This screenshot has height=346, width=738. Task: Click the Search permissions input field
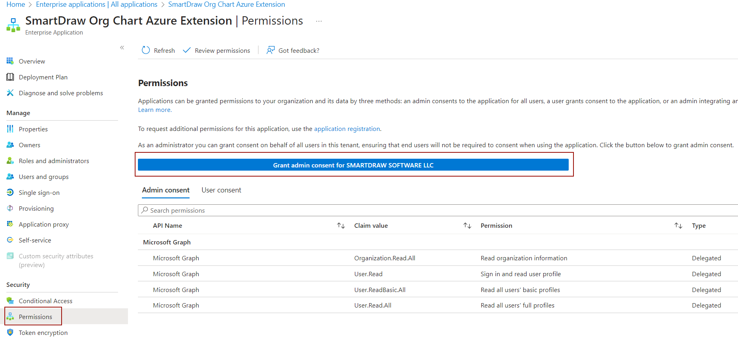(x=437, y=210)
